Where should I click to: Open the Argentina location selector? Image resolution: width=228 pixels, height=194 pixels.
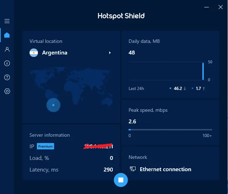click(x=70, y=53)
